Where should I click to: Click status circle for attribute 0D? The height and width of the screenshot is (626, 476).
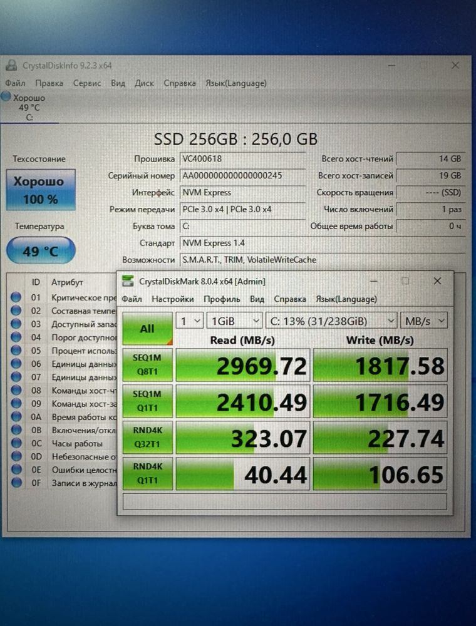pos(16,456)
